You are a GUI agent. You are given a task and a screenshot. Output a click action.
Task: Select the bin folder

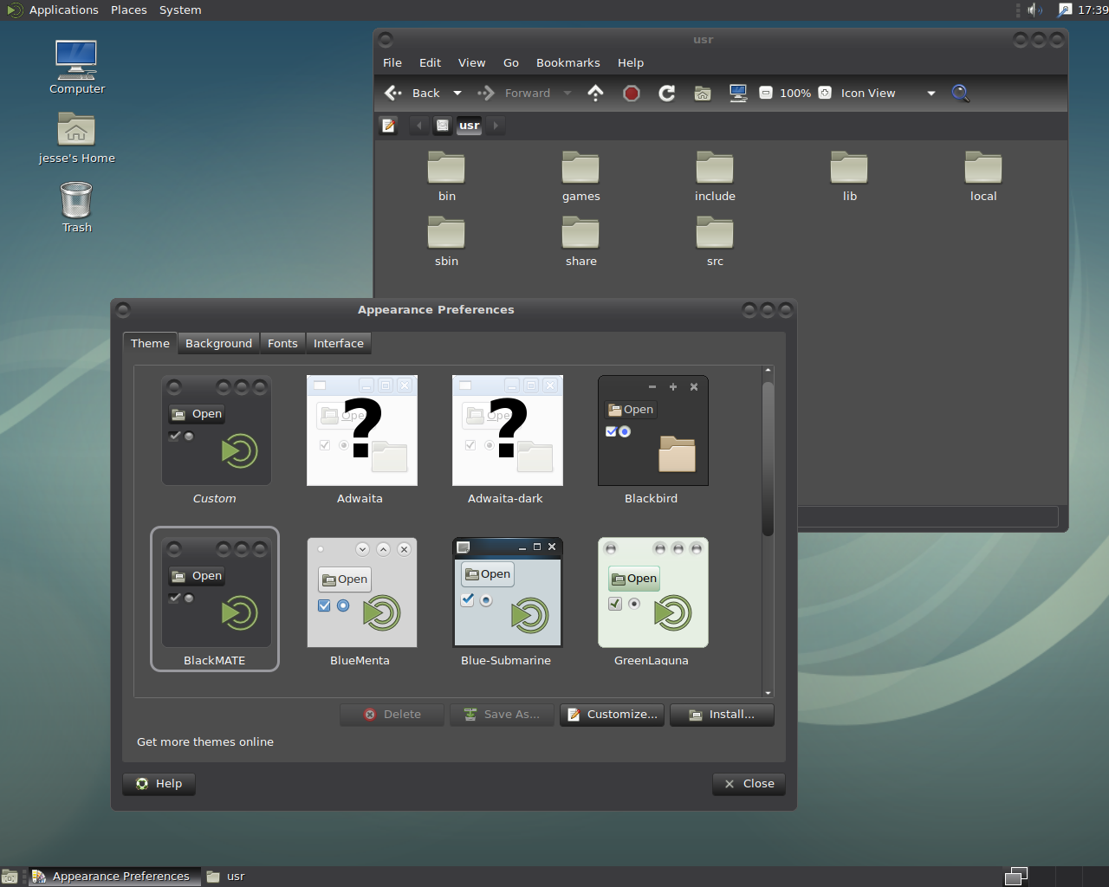pos(446,177)
